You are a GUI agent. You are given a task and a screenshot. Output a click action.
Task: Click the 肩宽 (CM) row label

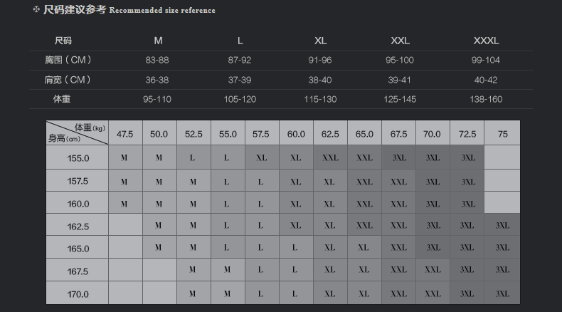[x=68, y=80]
